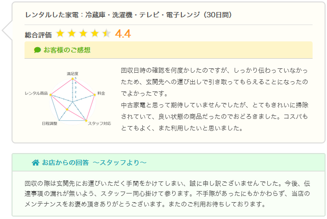Click the staff reply paragraph text

click(x=167, y=194)
